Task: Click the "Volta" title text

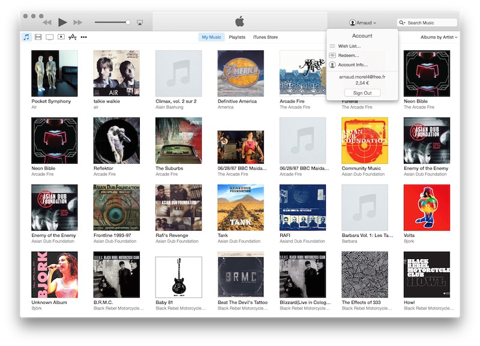Action: (x=409, y=235)
